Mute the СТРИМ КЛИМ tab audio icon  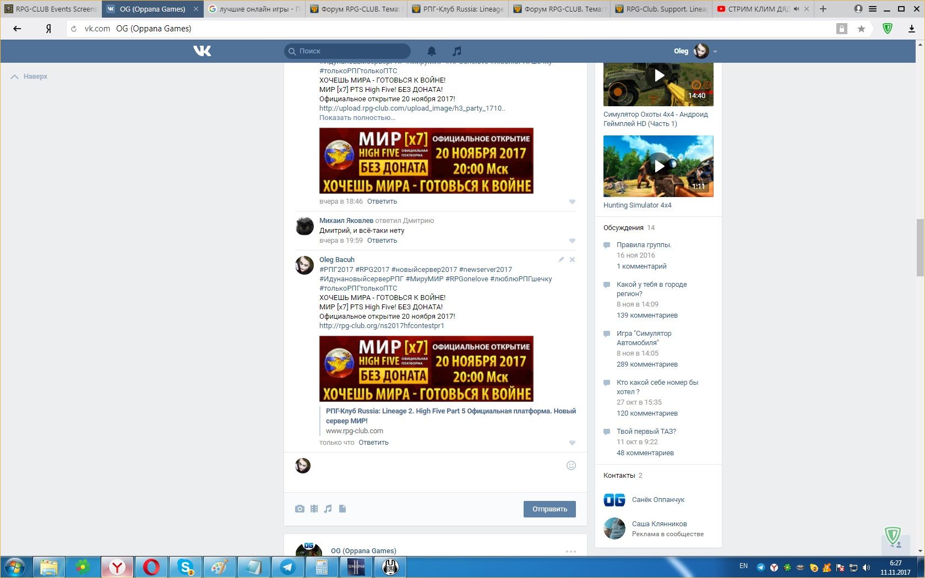[796, 9]
